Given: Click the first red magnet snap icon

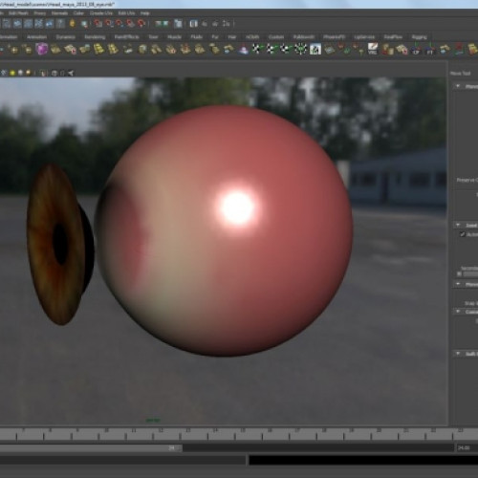Looking at the screenshot, I should (x=98, y=24).
